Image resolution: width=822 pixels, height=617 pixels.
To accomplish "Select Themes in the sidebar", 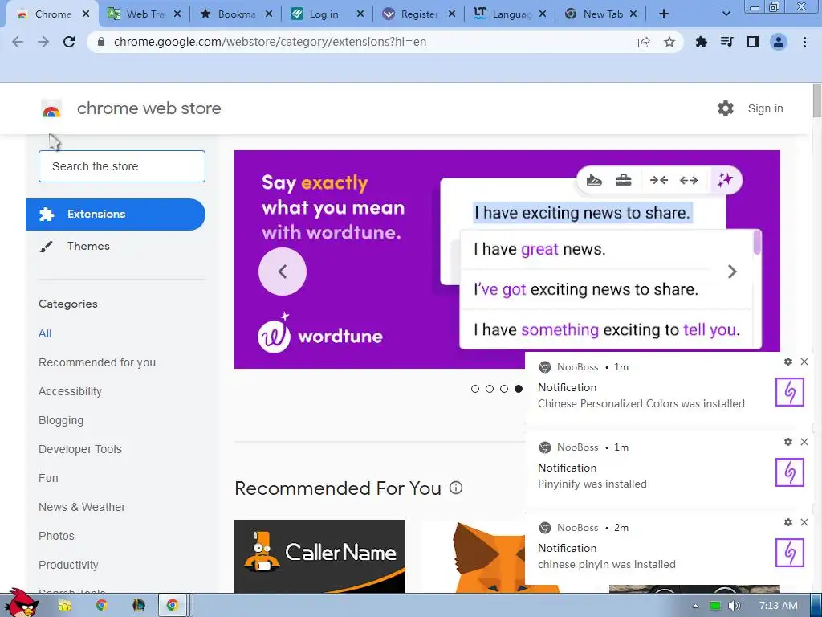I will point(88,246).
